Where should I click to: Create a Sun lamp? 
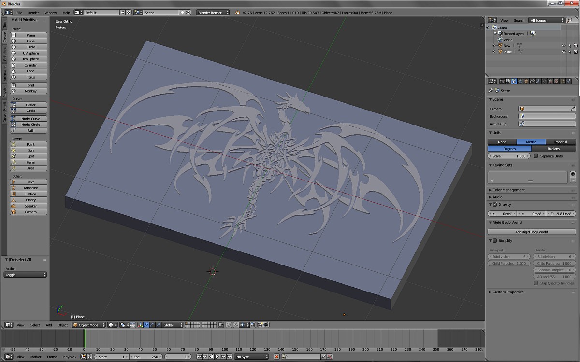(x=30, y=150)
